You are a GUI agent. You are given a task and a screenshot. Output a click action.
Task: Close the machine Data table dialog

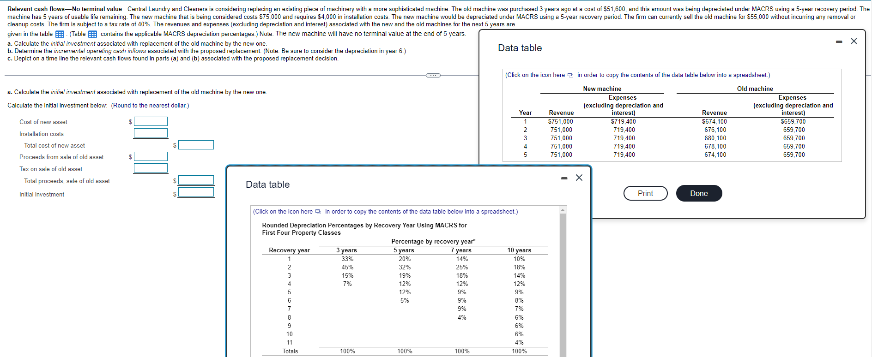(x=854, y=41)
